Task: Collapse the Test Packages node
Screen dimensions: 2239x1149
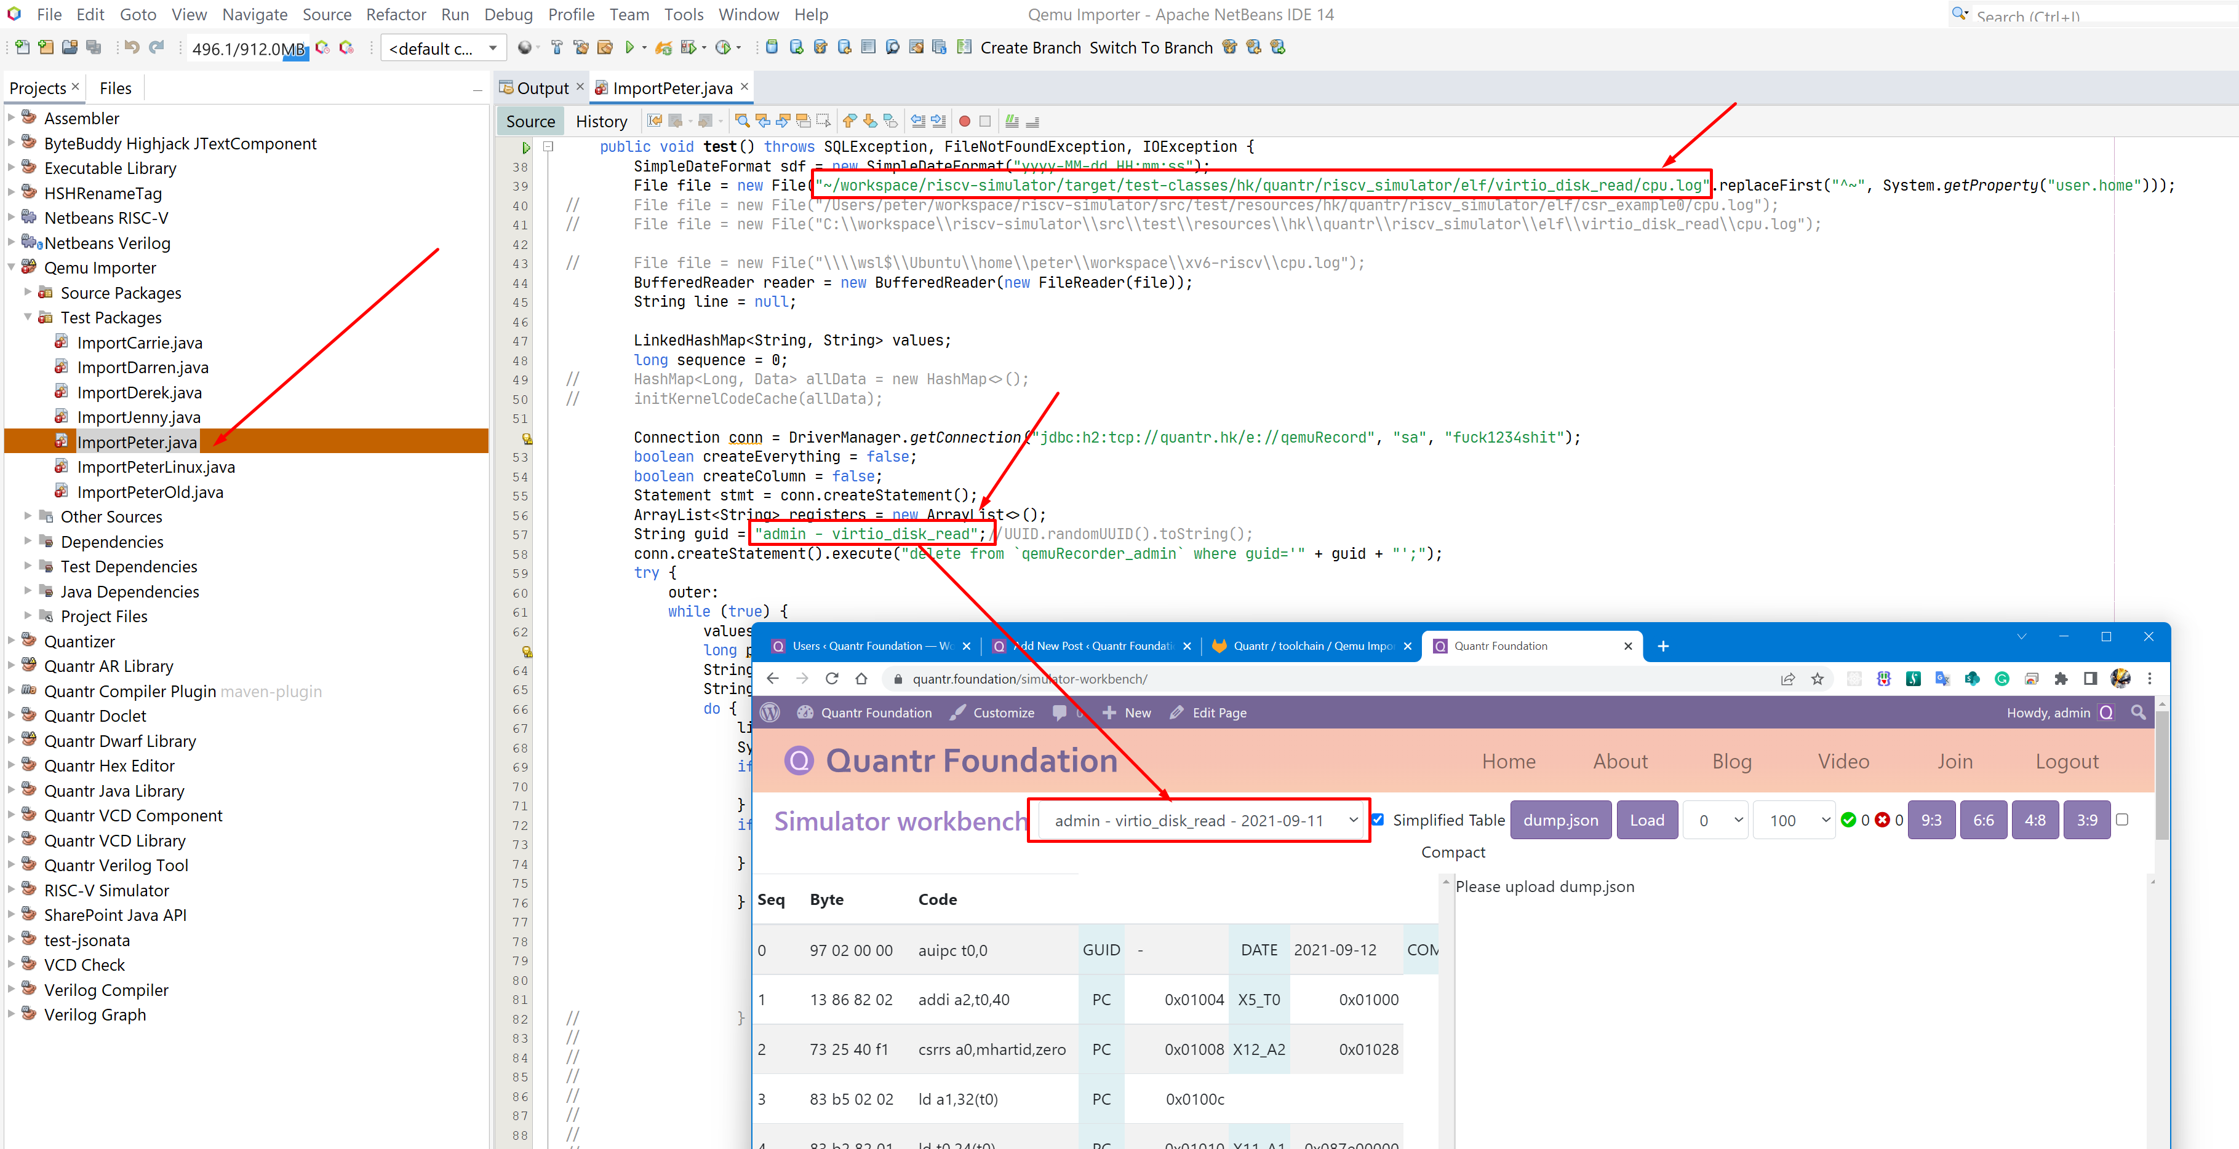Action: 28,317
